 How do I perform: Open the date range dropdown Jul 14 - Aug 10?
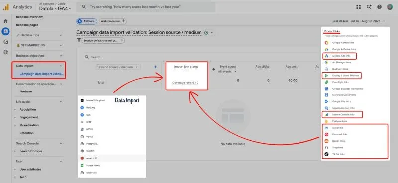tap(359, 21)
